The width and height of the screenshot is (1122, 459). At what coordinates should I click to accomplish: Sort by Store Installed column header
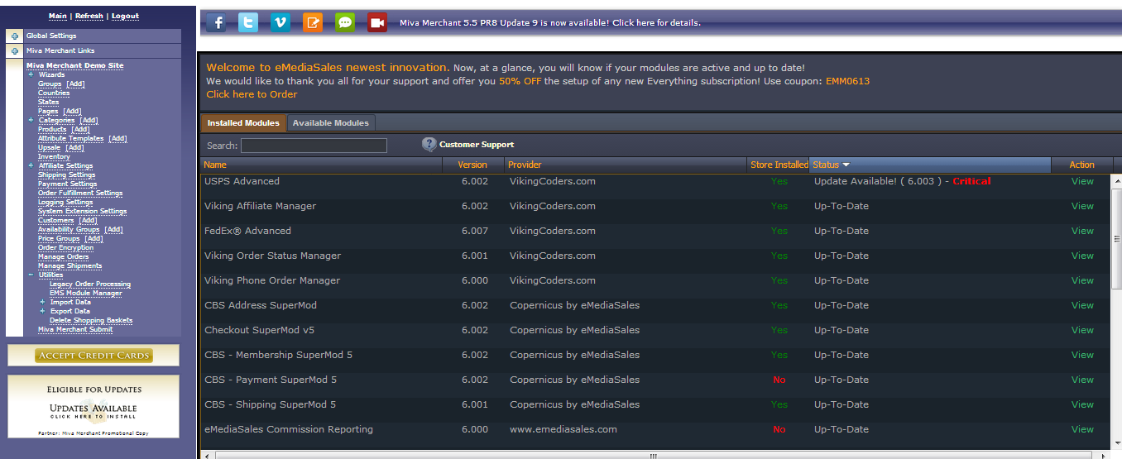coord(779,165)
